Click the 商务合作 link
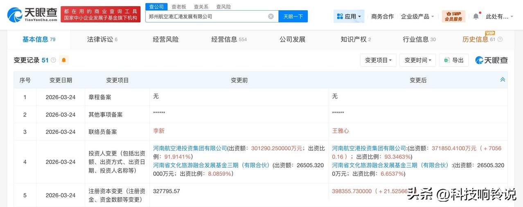This screenshot has width=523, height=207. coord(382,16)
